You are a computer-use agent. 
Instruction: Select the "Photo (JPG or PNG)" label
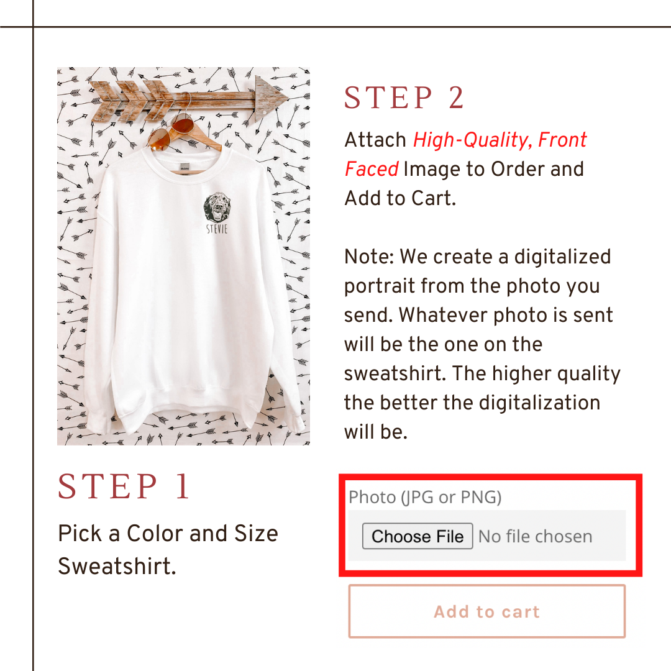(425, 497)
